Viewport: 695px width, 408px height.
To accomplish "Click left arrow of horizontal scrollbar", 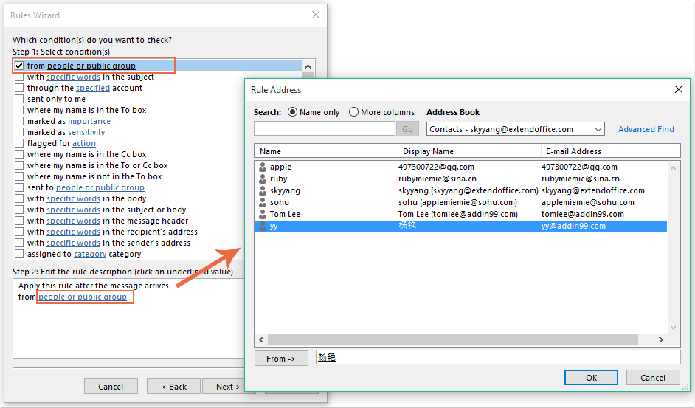I will pyautogui.click(x=261, y=339).
